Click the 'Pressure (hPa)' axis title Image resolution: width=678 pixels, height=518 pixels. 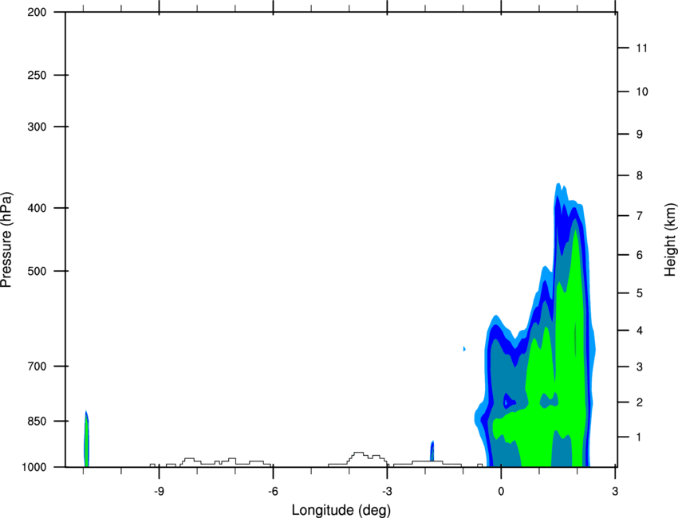[x=6, y=239]
